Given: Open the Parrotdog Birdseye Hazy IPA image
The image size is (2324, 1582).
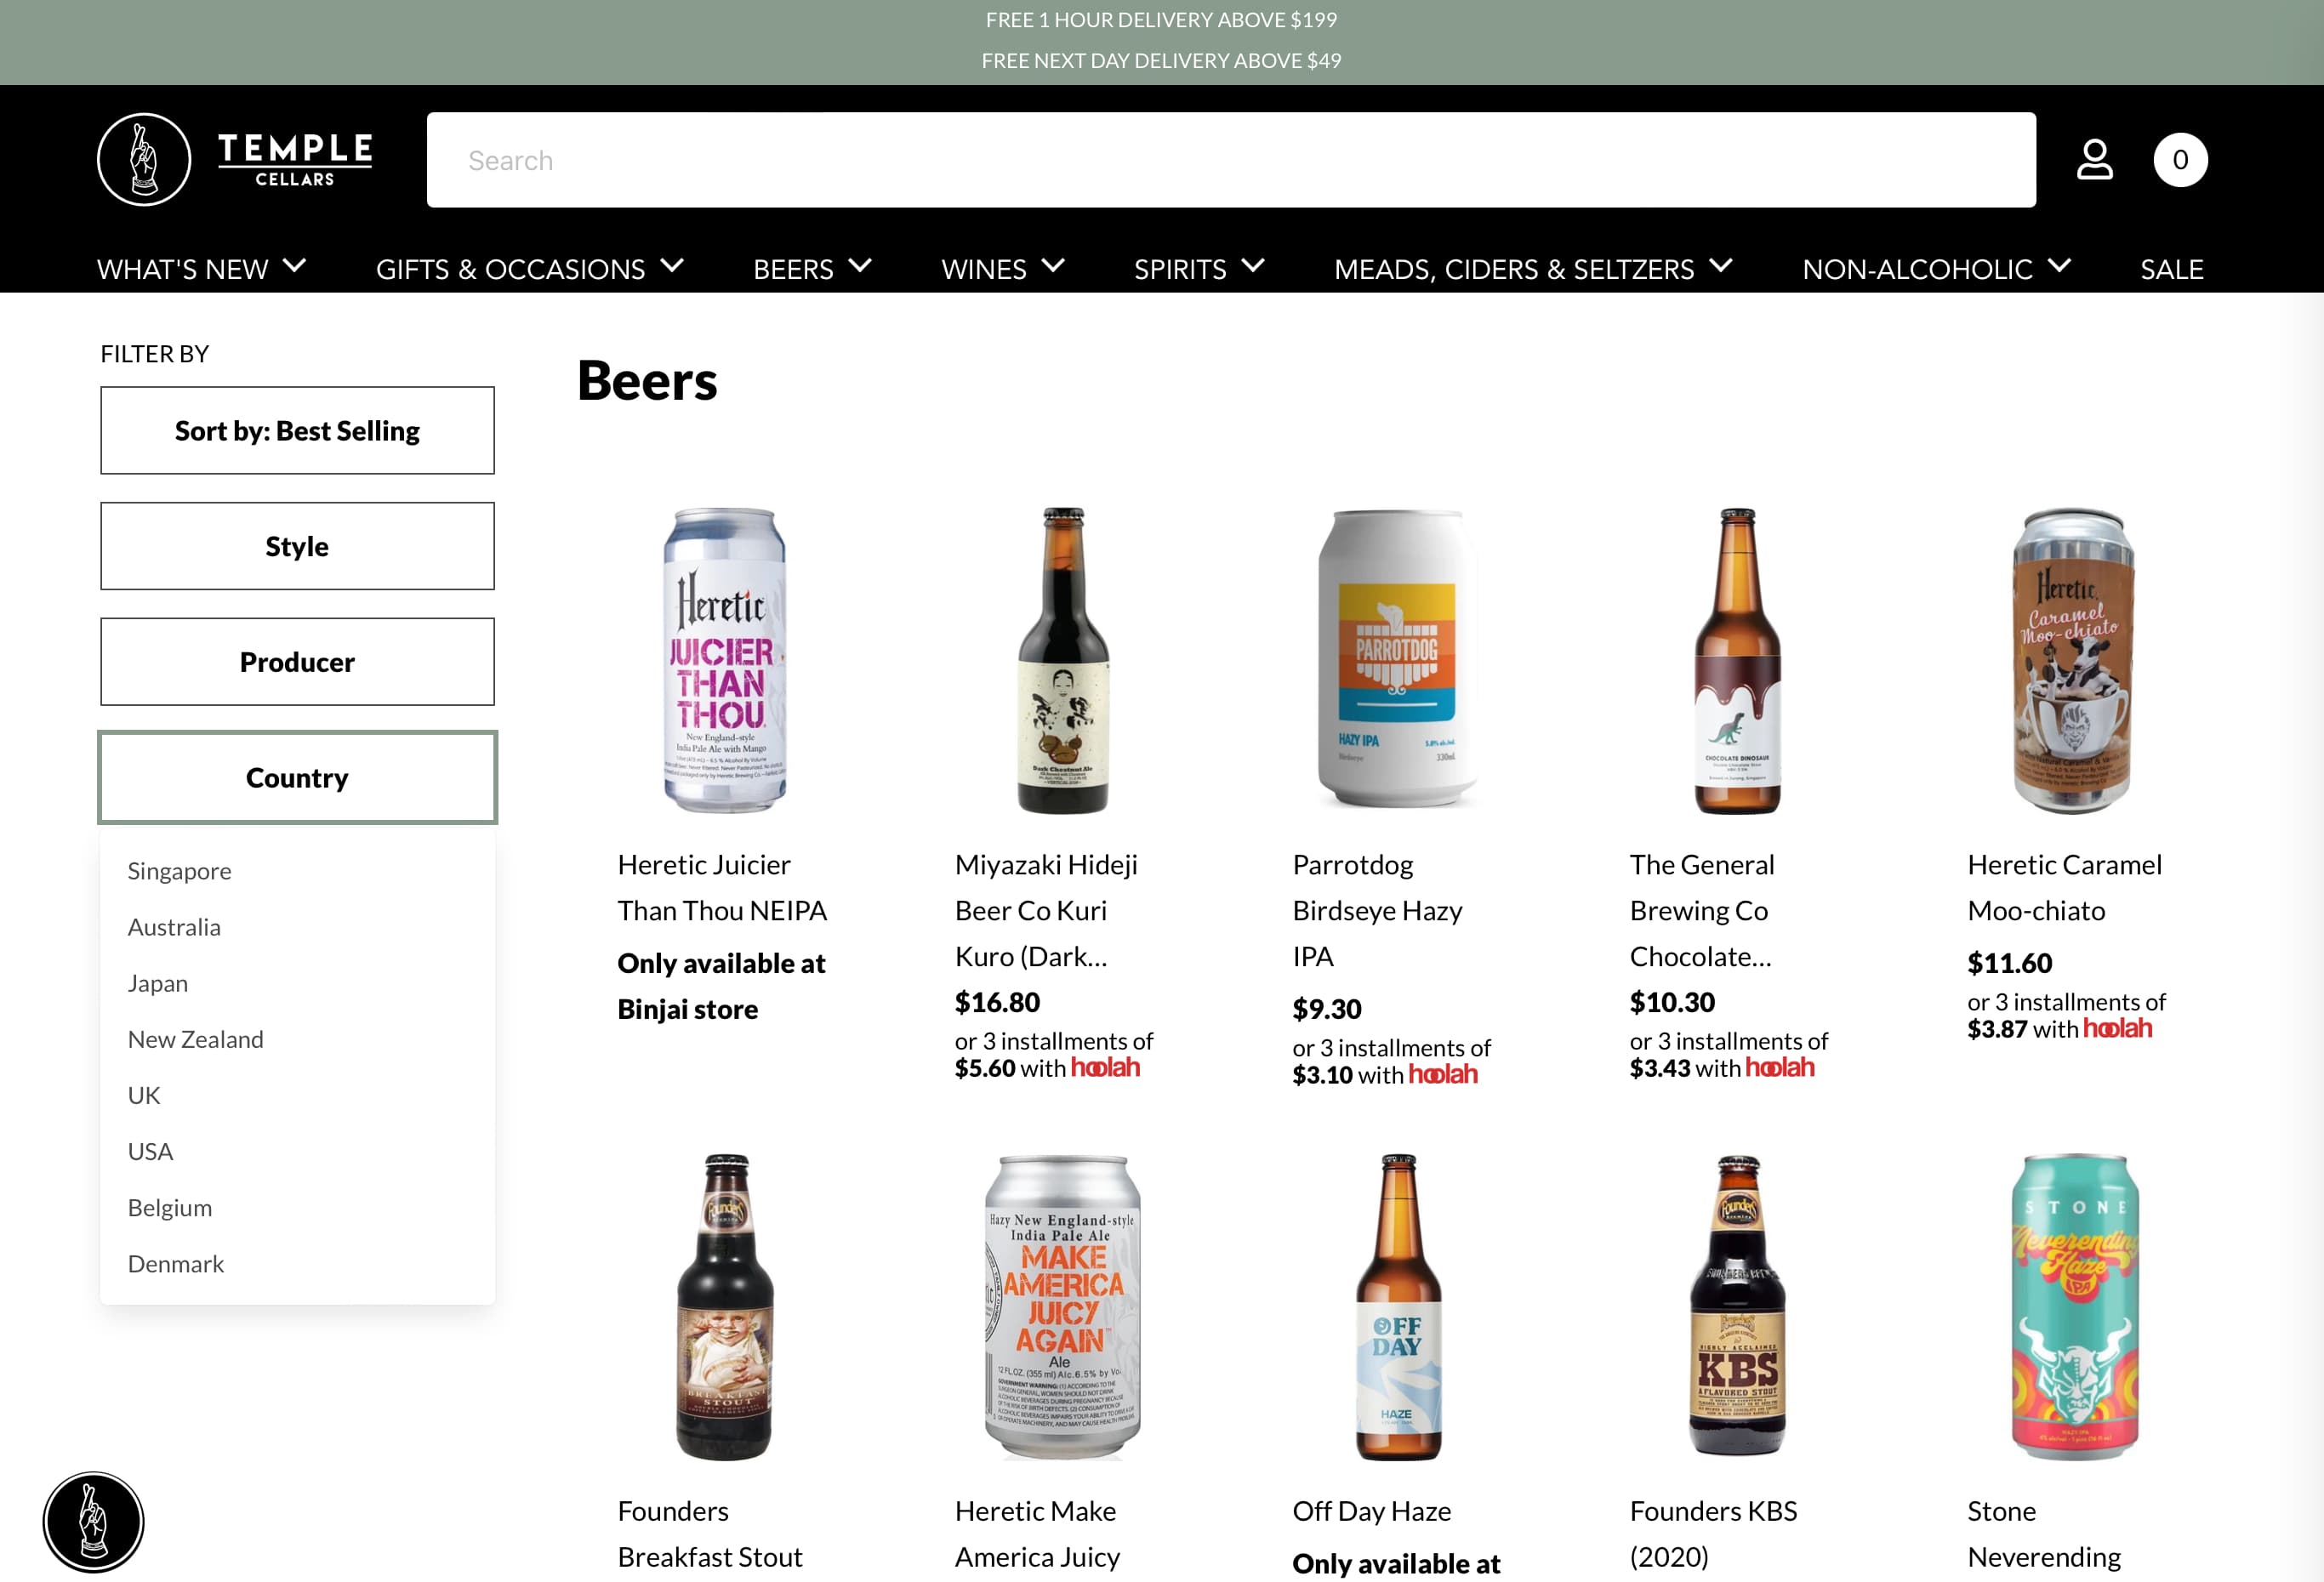Looking at the screenshot, I should click(x=1397, y=660).
